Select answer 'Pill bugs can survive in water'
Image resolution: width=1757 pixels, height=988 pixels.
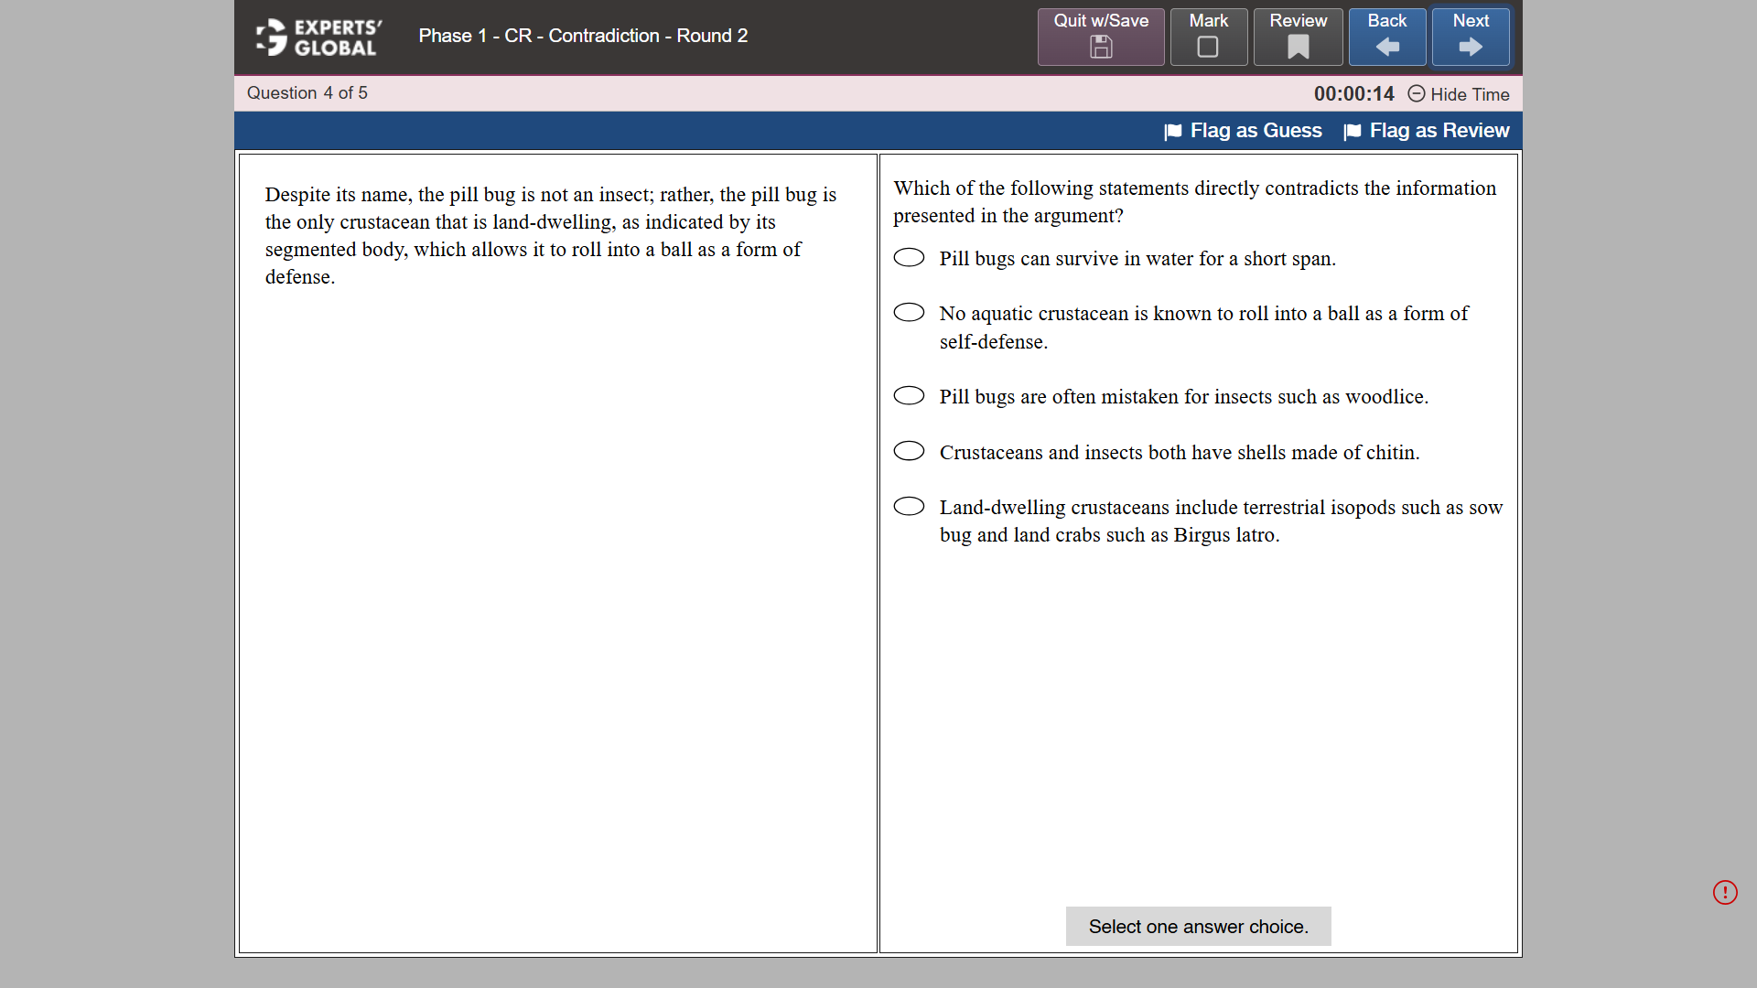[x=909, y=258]
